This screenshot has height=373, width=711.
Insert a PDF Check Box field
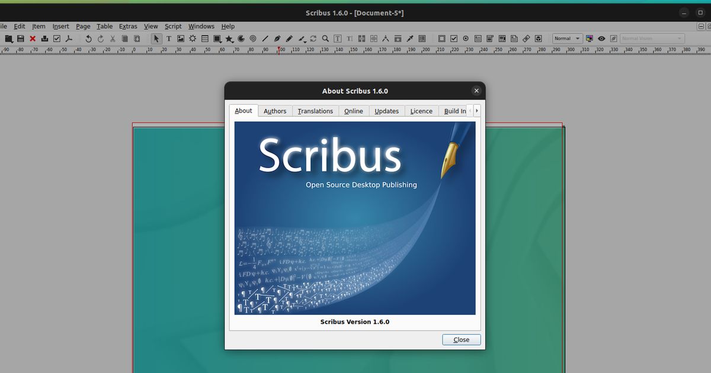point(454,38)
